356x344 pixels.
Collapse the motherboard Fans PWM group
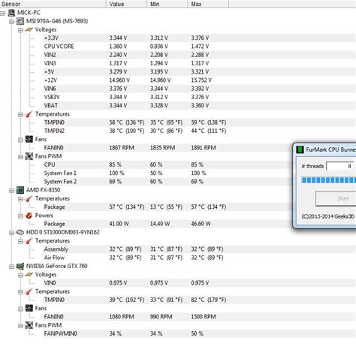click(x=20, y=157)
